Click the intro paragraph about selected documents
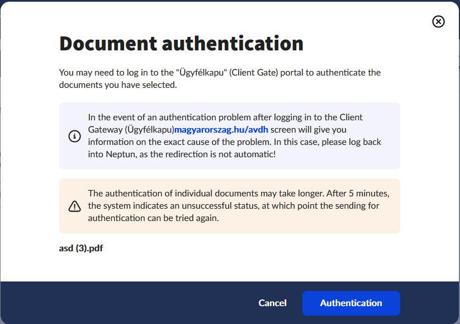 pos(220,79)
